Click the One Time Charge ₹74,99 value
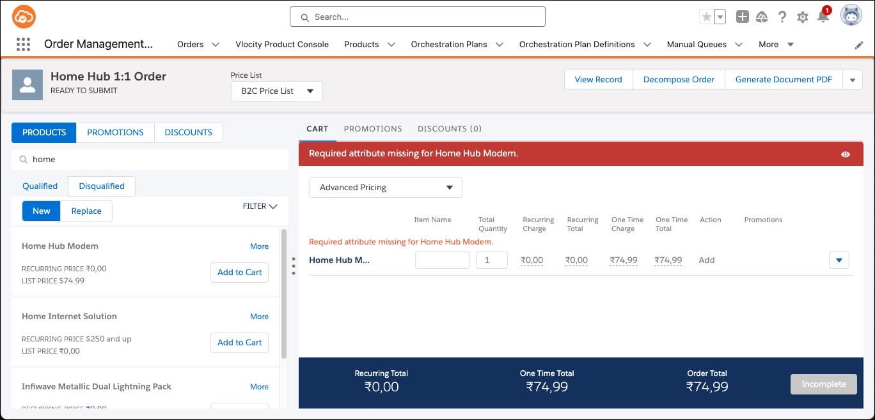The height and width of the screenshot is (420, 875). tap(624, 260)
